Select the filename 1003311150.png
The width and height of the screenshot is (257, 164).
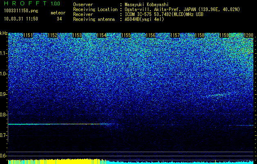click(21, 11)
